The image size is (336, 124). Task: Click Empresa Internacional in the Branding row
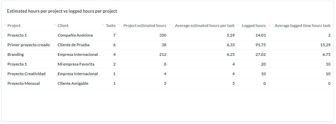[77, 55]
